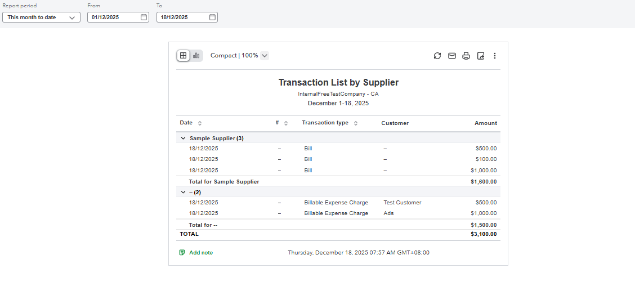635x295 pixels.
Task: Open the $100.00 Bill amount
Action: pos(486,159)
